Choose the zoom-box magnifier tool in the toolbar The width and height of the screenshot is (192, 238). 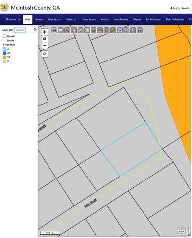coord(67,30)
